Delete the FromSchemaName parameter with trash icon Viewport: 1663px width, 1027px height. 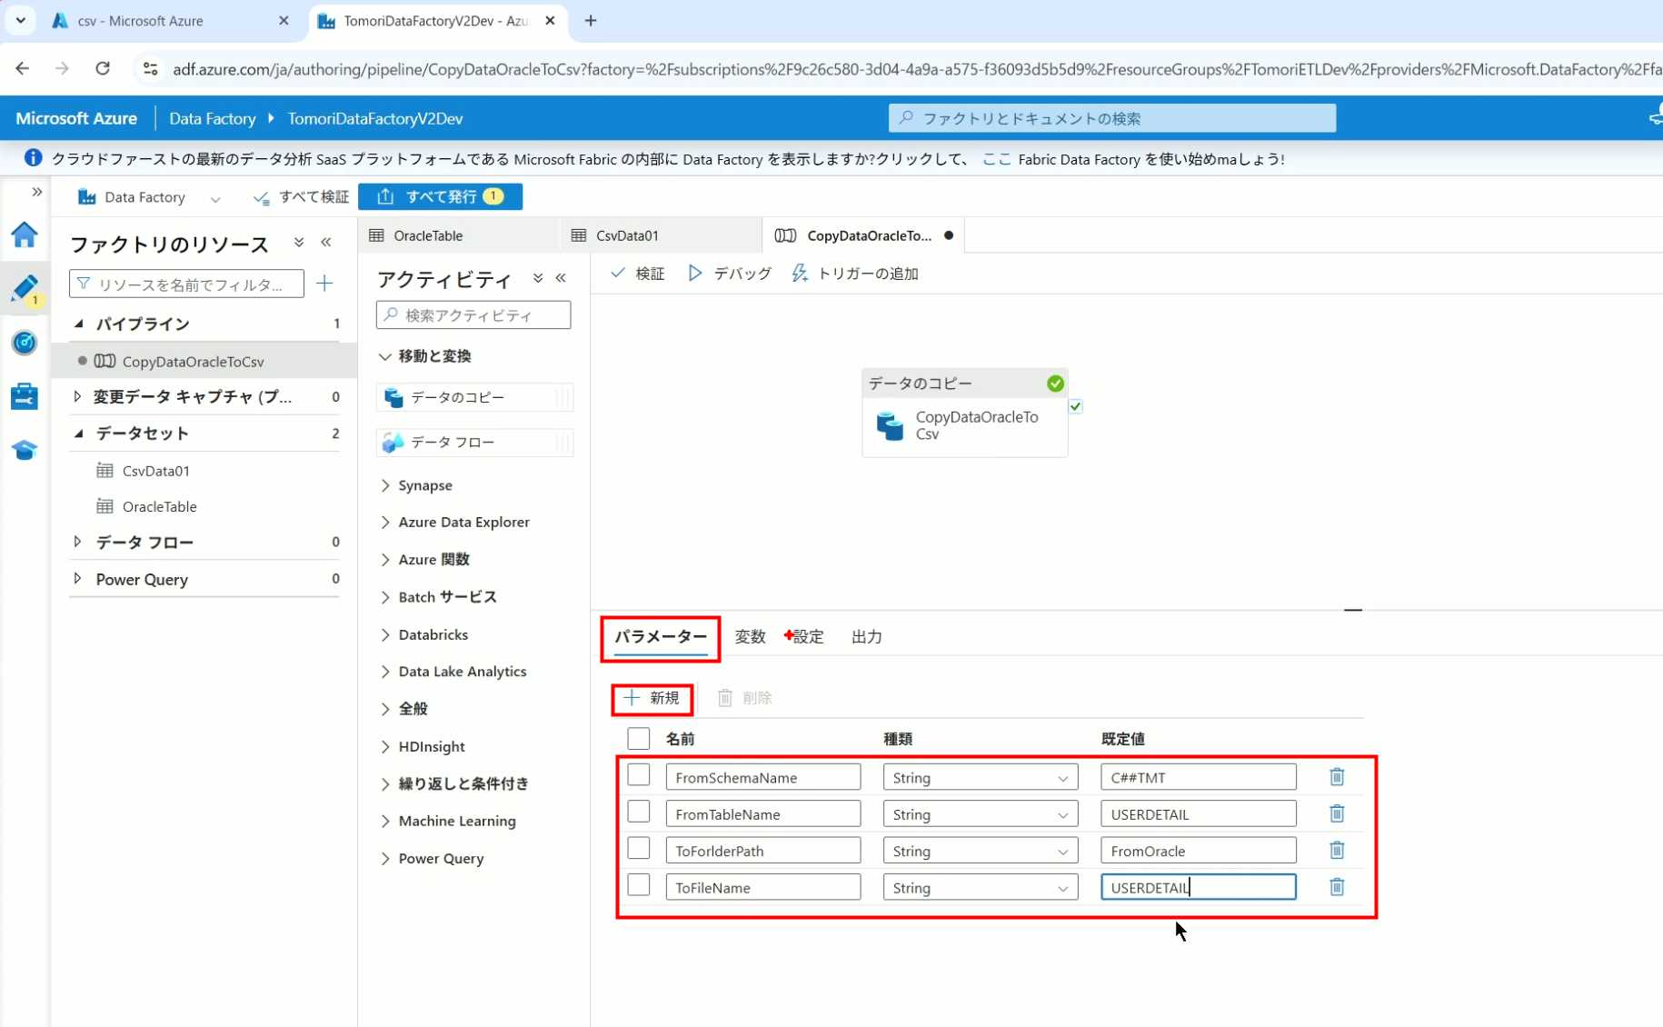1337,777
